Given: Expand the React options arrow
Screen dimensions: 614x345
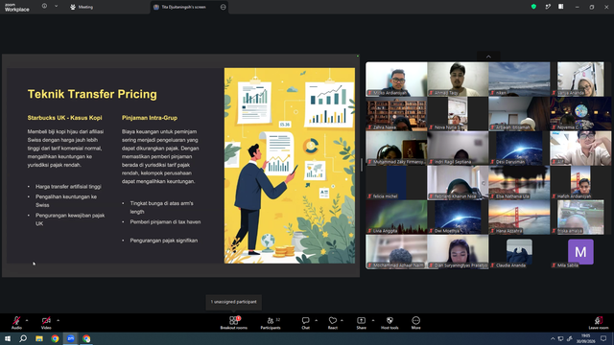Looking at the screenshot, I should [342, 320].
